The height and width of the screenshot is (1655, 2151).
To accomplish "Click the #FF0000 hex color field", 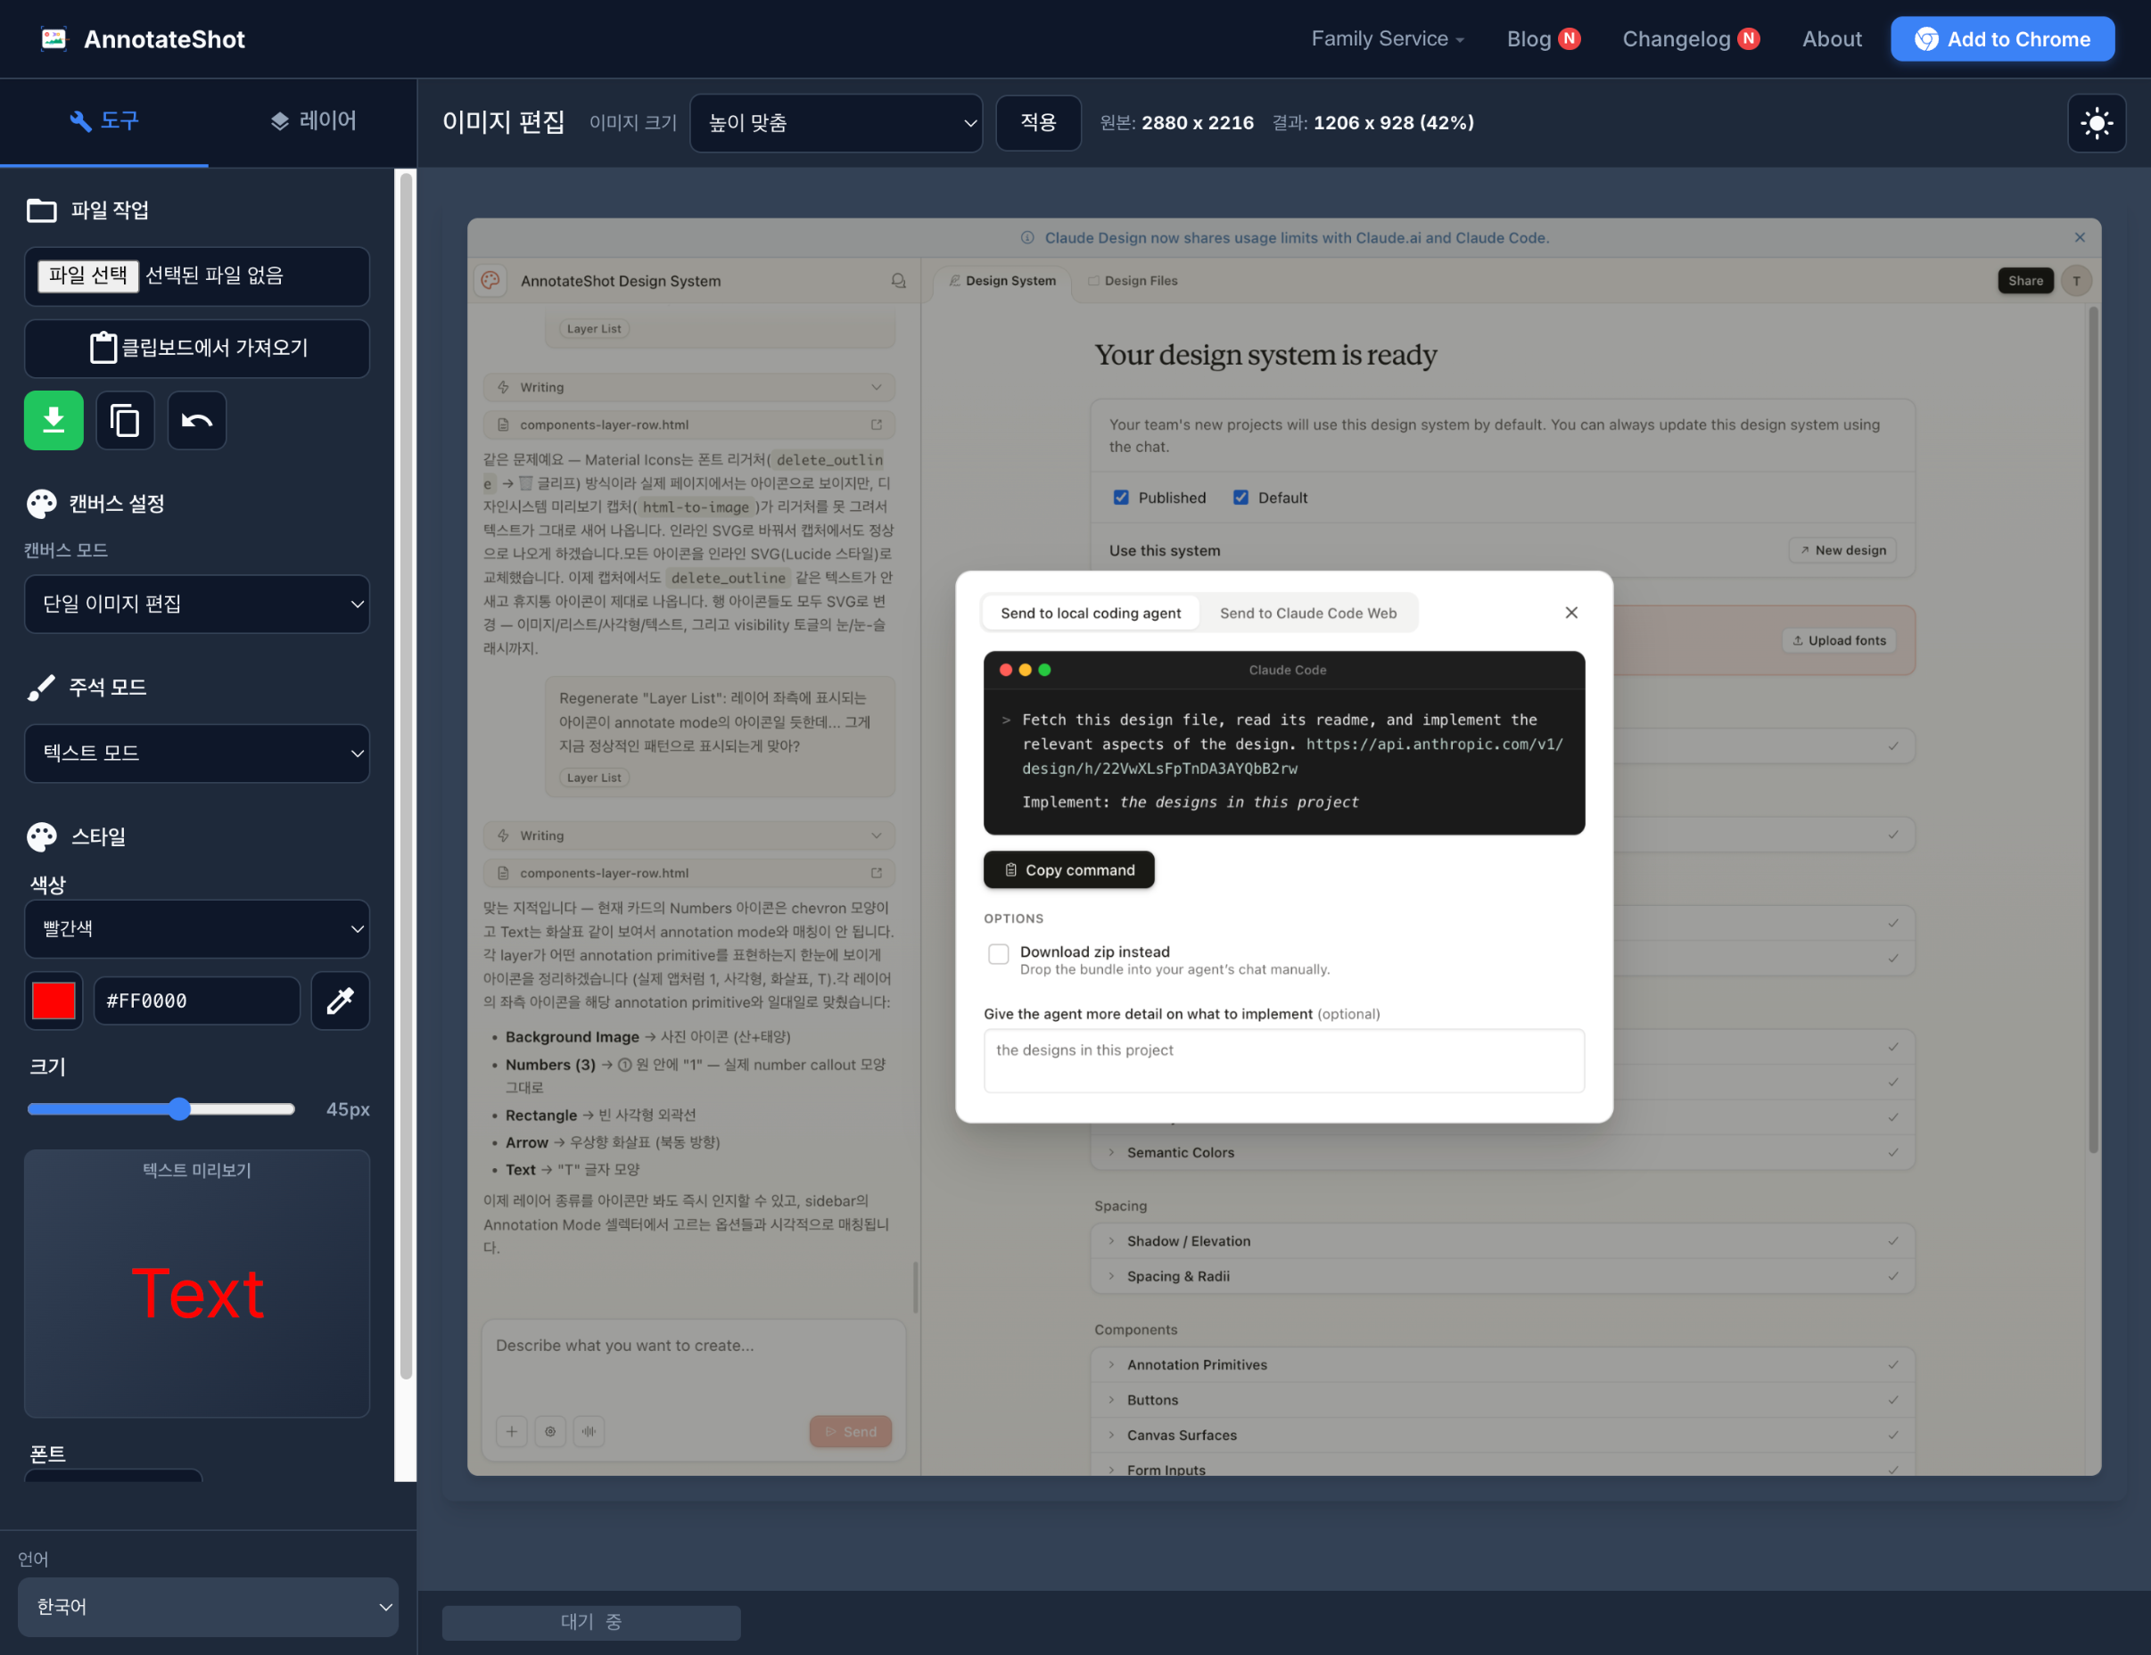I will point(197,1000).
